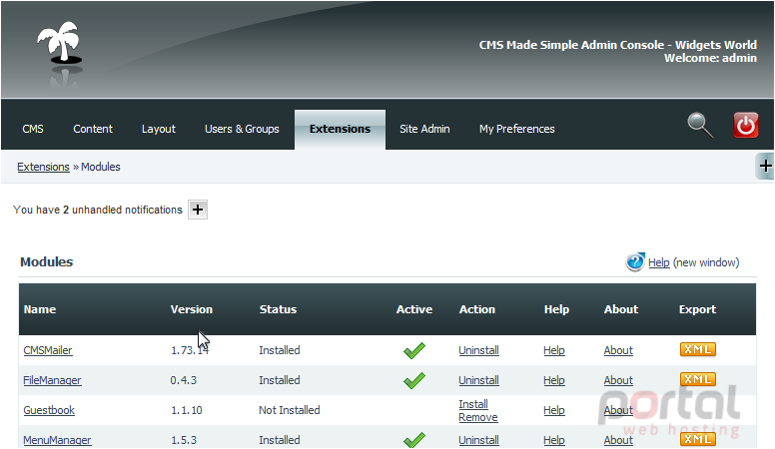
Task: Export FileManager module as XML
Action: tap(697, 379)
